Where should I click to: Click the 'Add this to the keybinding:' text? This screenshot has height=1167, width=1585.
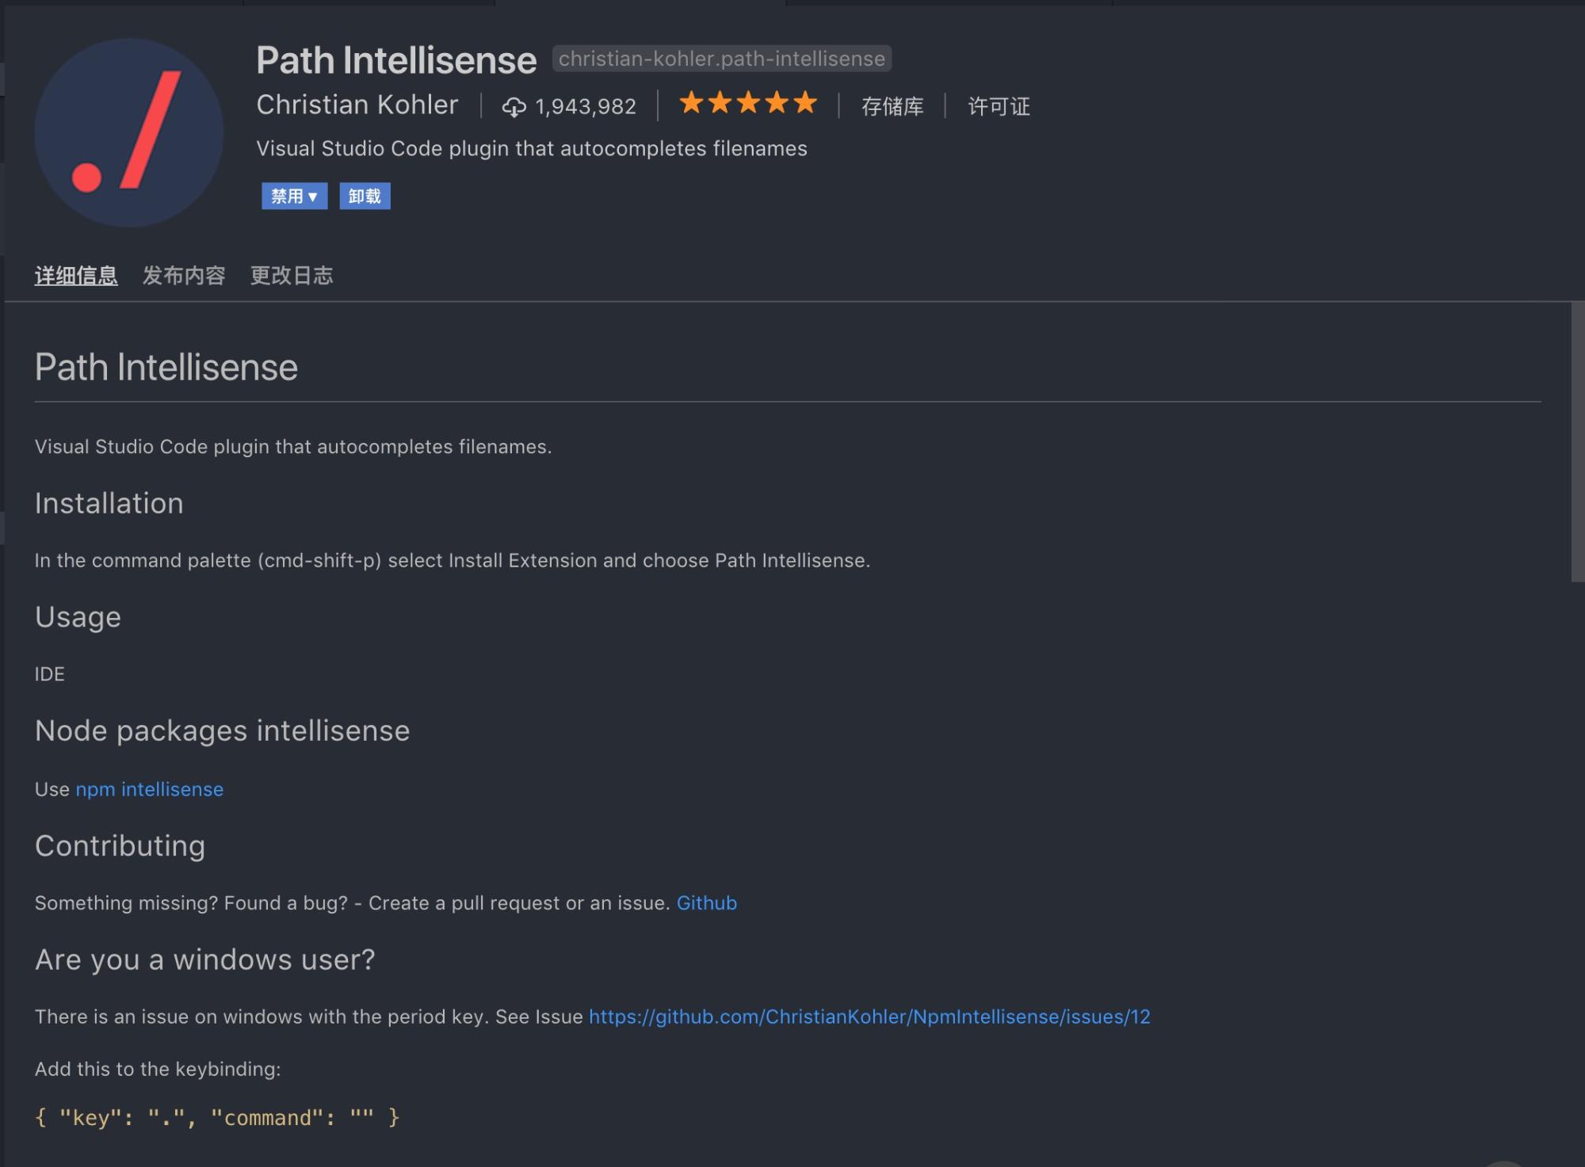(x=158, y=1069)
